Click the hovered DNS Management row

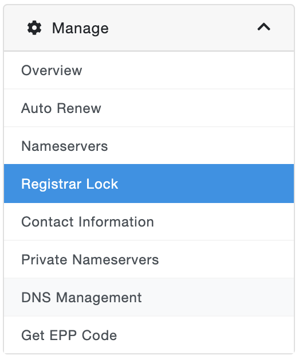point(149,298)
